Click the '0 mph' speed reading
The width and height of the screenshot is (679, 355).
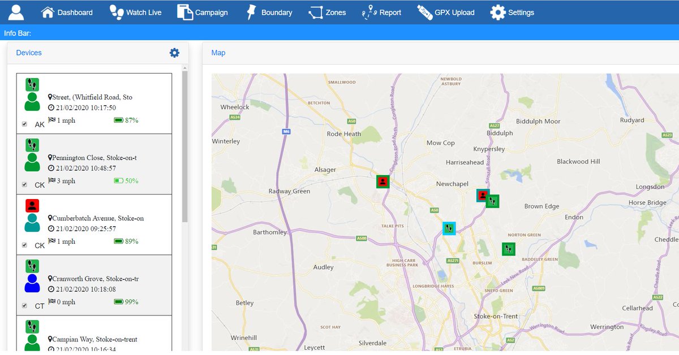point(66,302)
